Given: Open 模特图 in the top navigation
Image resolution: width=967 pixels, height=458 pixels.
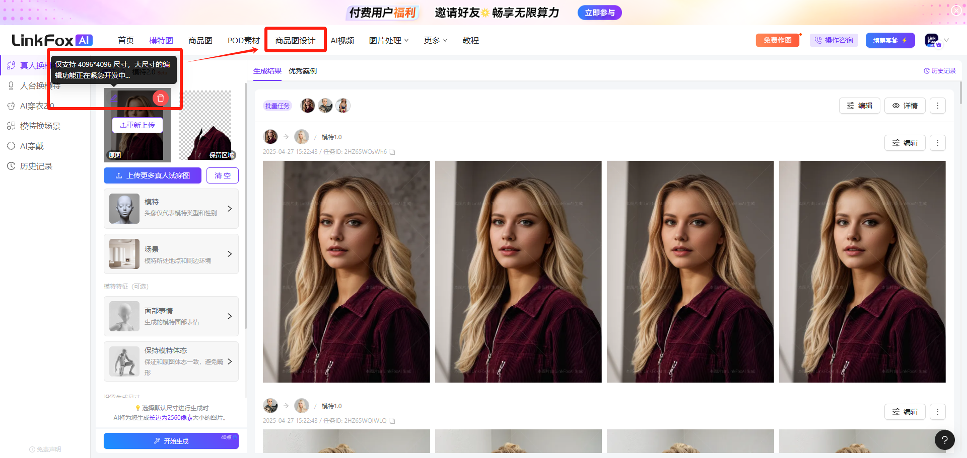Looking at the screenshot, I should tap(161, 40).
